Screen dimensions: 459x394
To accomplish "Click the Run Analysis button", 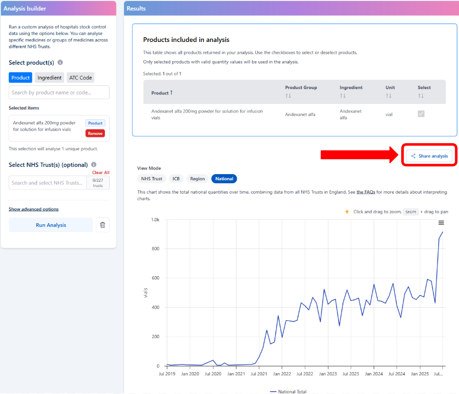I will [x=51, y=225].
